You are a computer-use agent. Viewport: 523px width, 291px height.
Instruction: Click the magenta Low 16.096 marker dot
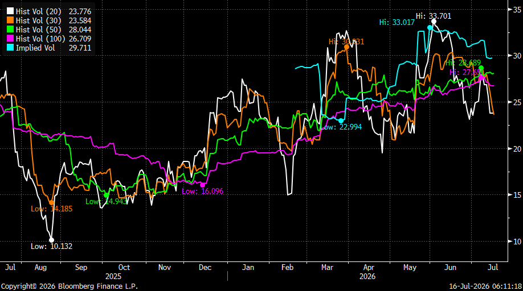point(202,185)
